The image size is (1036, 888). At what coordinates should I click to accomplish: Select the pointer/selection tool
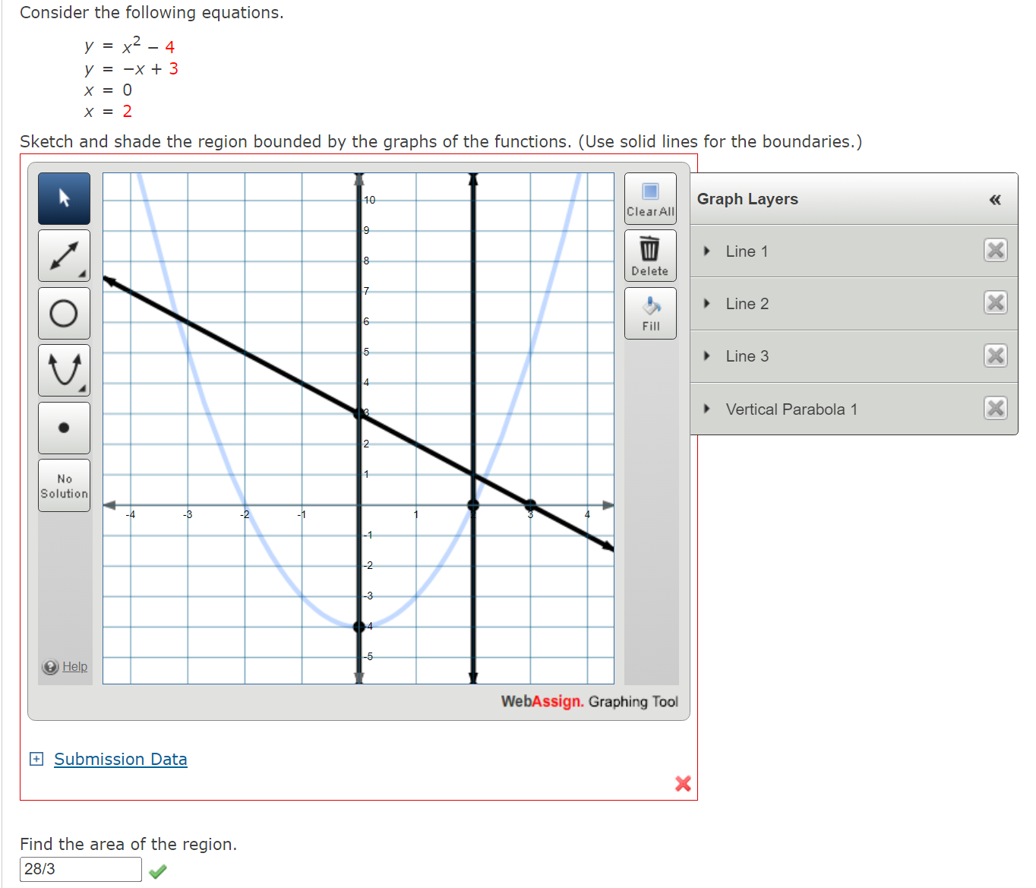coord(64,198)
